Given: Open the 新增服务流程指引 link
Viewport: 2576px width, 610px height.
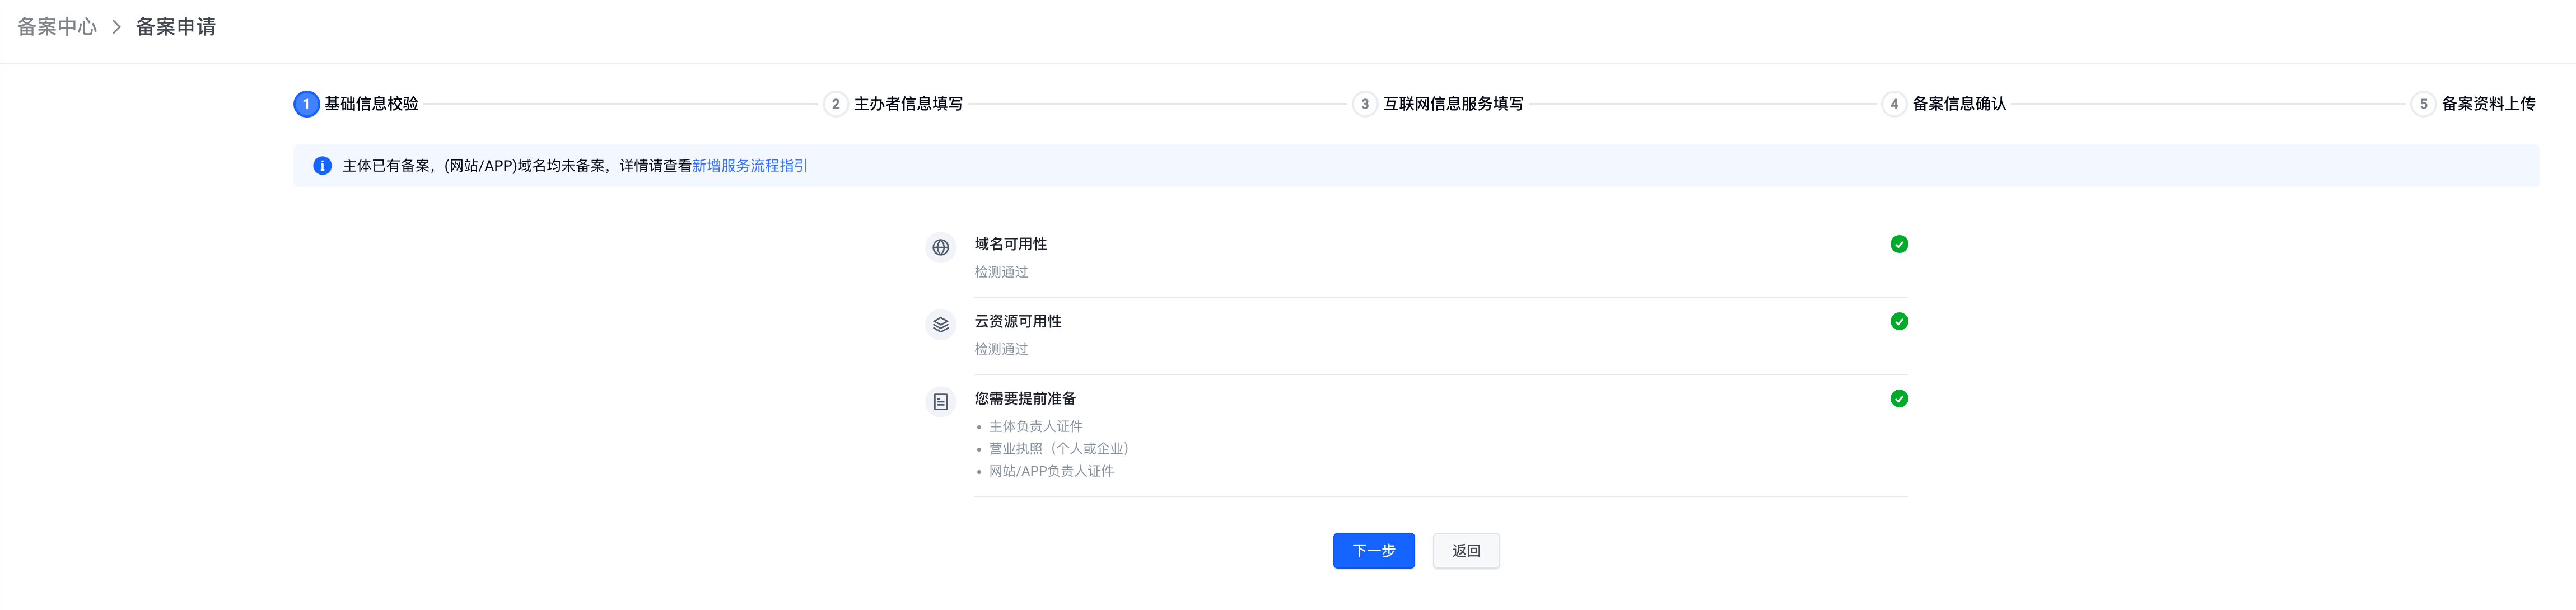Looking at the screenshot, I should [x=749, y=166].
